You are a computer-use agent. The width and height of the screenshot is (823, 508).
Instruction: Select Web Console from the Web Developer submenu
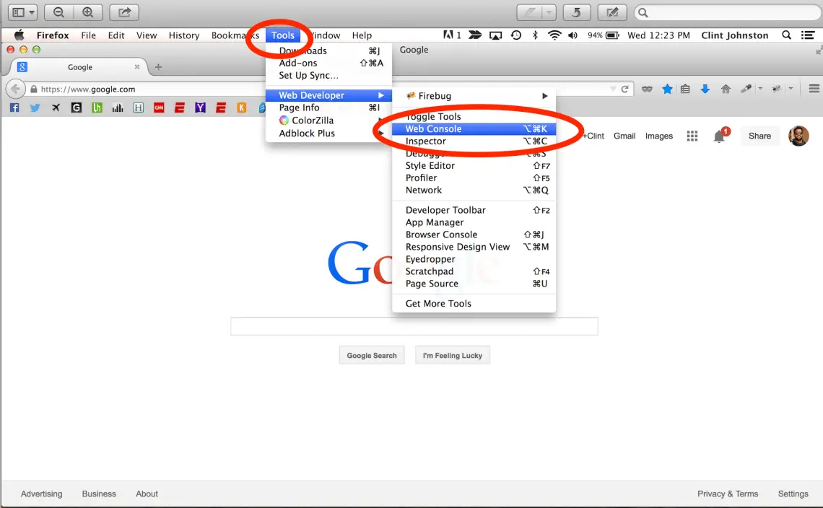(x=474, y=128)
